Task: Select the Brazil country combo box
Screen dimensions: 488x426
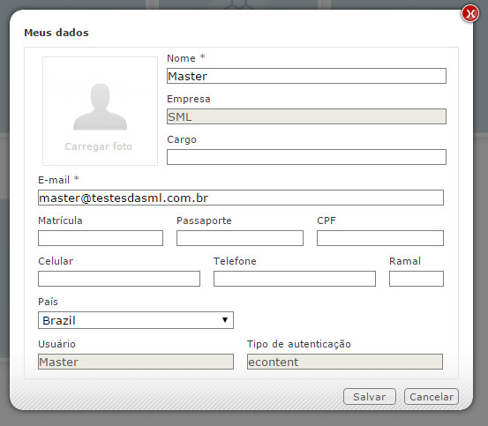Action: (136, 320)
